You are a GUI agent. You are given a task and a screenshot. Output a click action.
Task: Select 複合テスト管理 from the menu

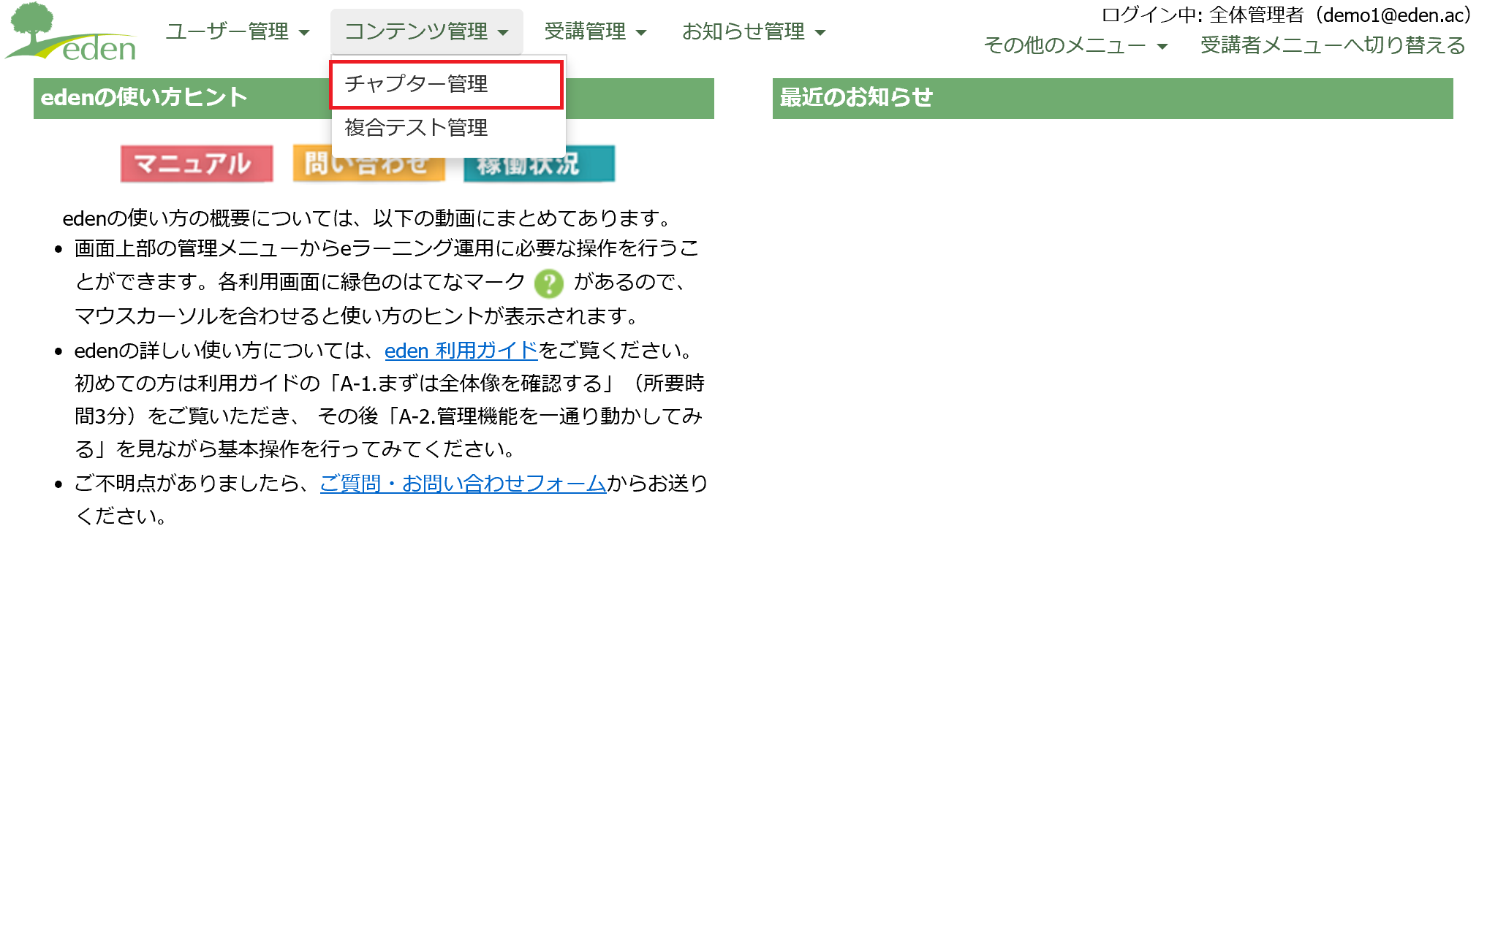tap(417, 128)
